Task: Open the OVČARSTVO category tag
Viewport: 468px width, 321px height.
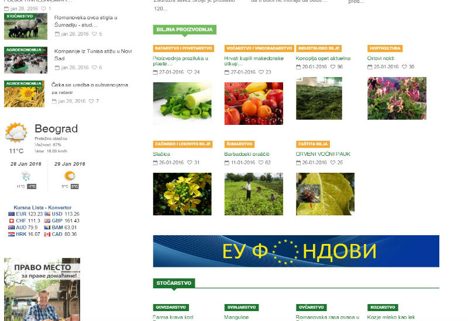Action: 311,308
